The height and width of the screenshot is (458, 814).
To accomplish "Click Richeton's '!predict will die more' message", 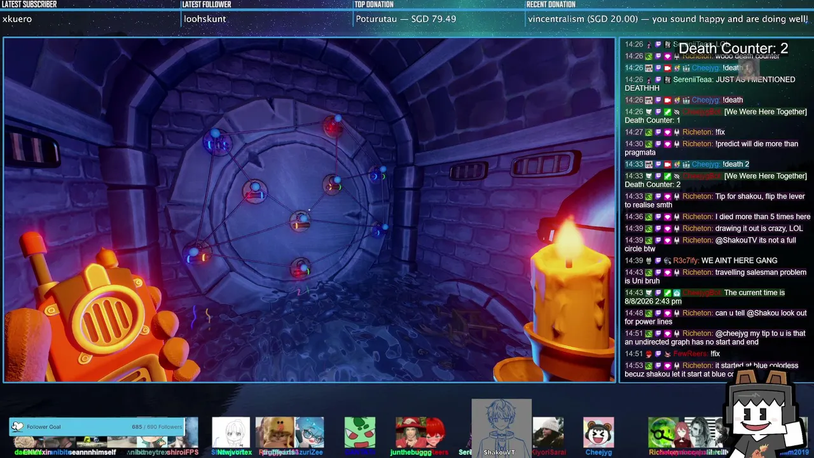I will click(x=711, y=148).
